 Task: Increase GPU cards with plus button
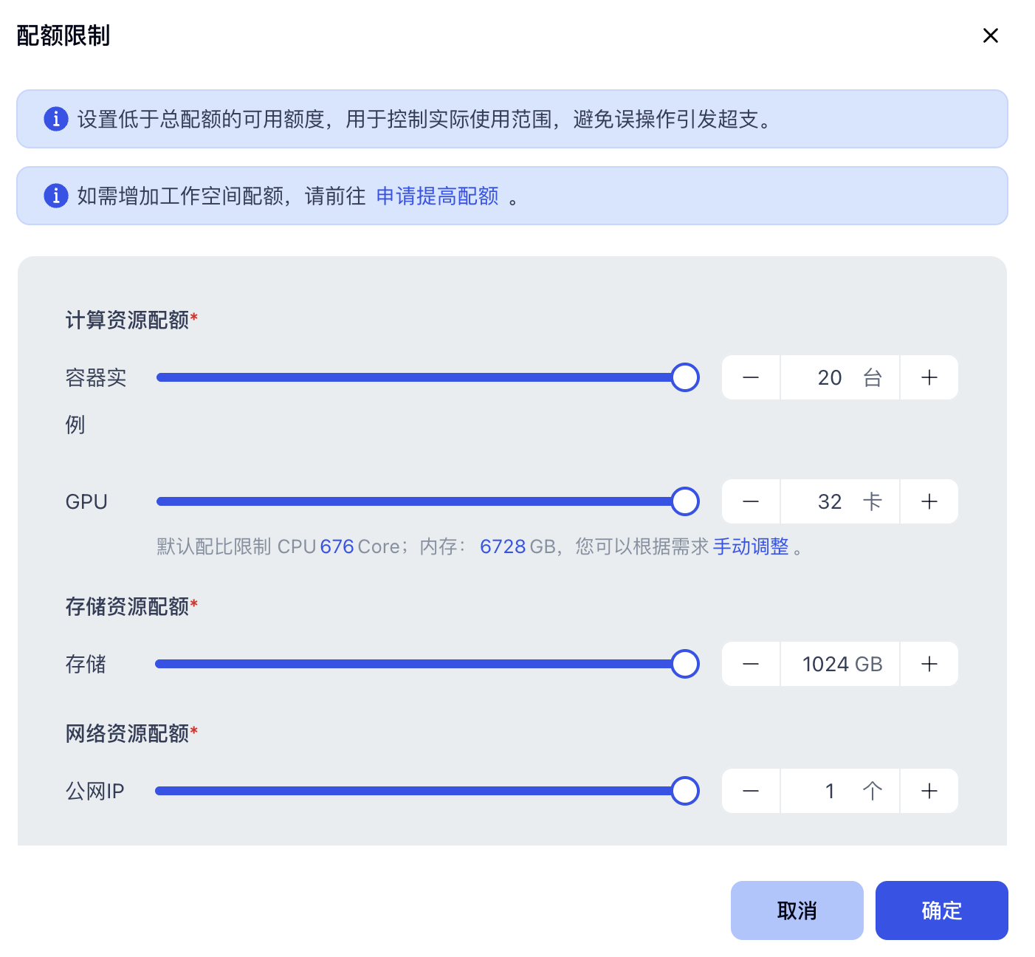point(929,501)
